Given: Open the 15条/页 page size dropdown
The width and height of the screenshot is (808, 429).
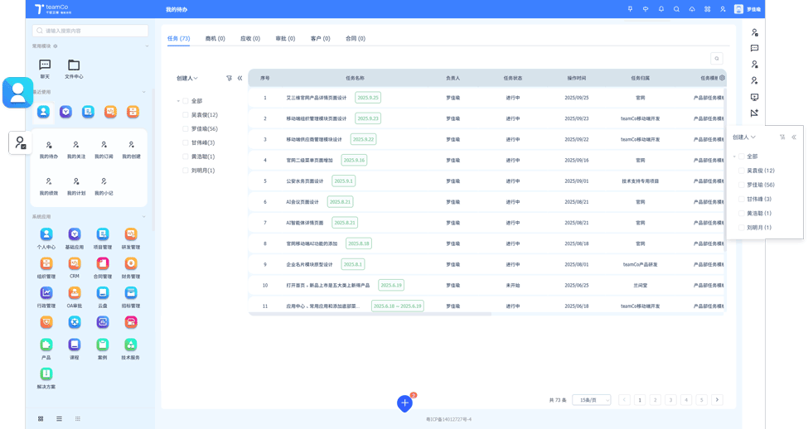Looking at the screenshot, I should 591,400.
